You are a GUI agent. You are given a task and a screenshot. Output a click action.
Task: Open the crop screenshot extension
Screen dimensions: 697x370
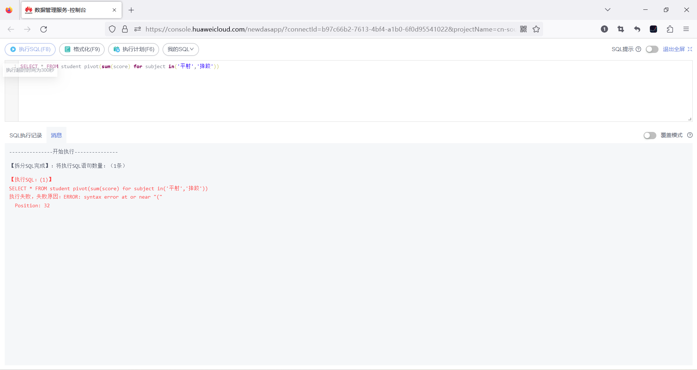621,29
